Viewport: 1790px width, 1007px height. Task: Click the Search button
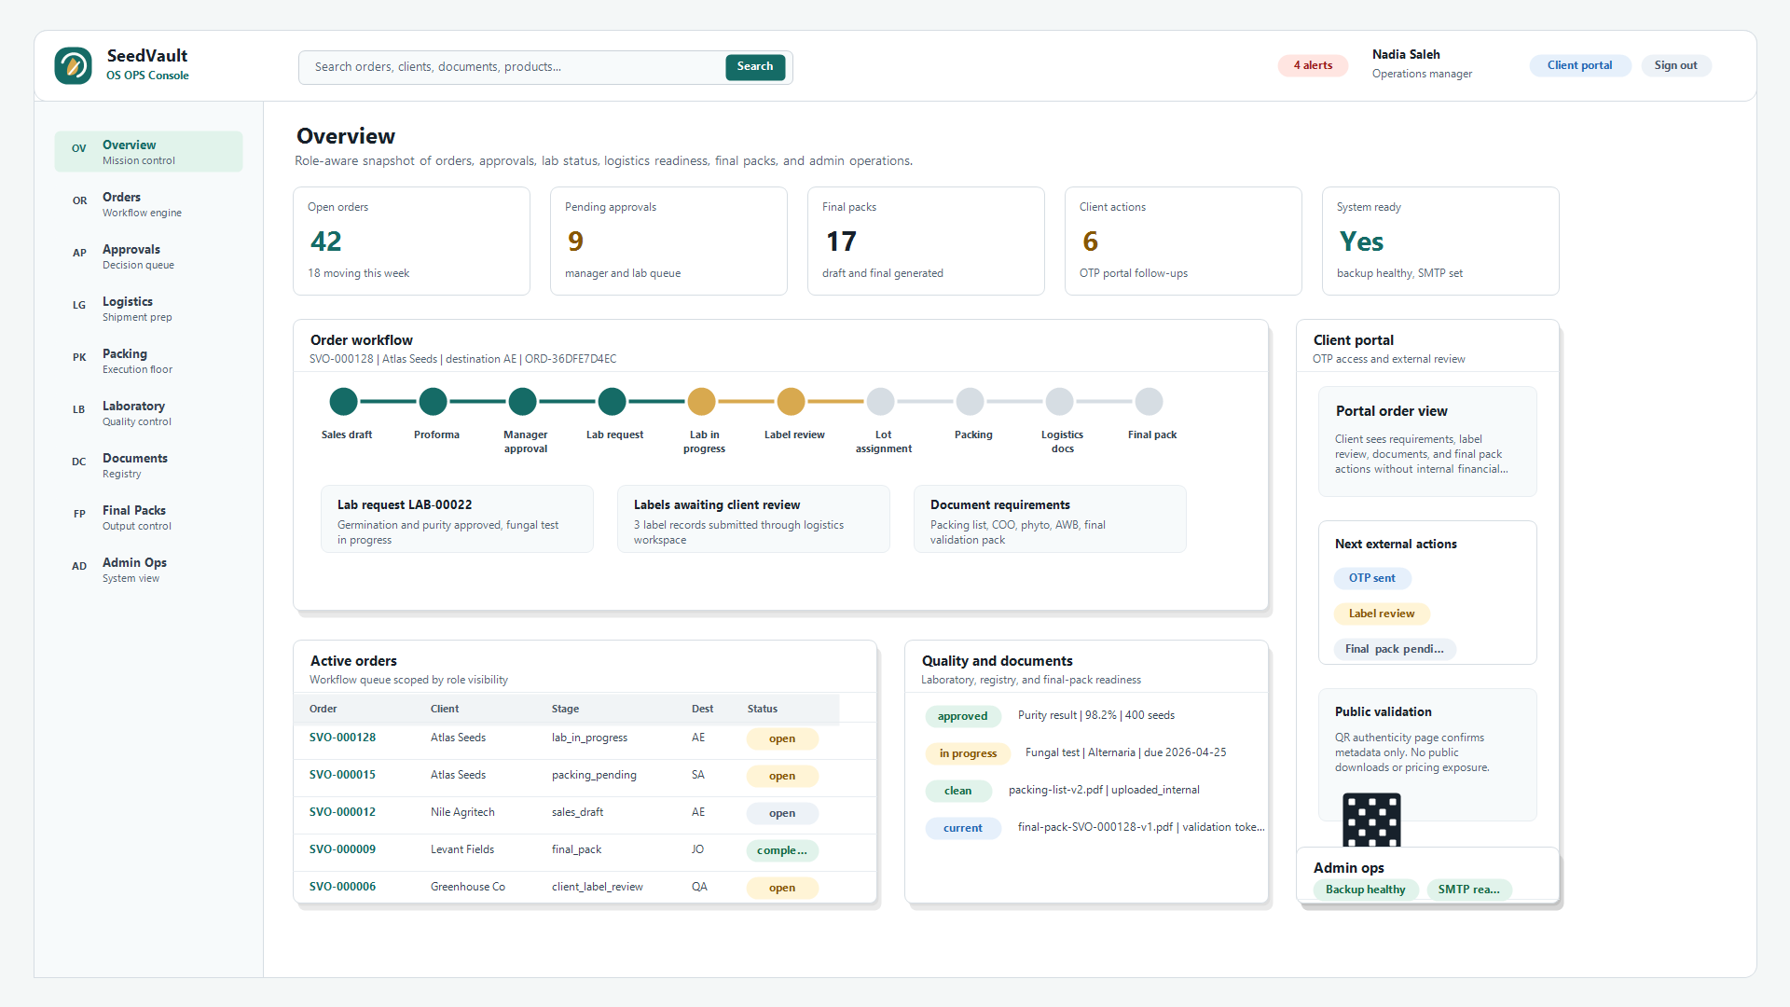(755, 67)
